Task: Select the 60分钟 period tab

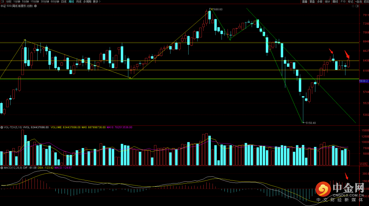Action: tap(55, 2)
